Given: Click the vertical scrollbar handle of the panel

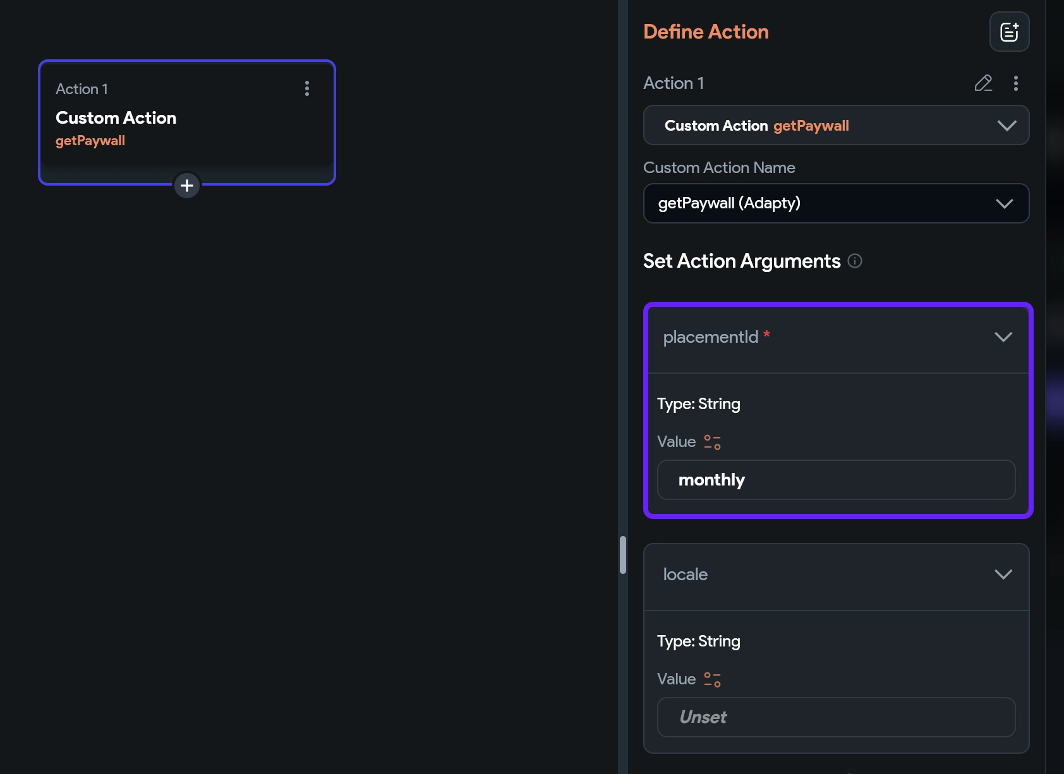Looking at the screenshot, I should [x=623, y=555].
